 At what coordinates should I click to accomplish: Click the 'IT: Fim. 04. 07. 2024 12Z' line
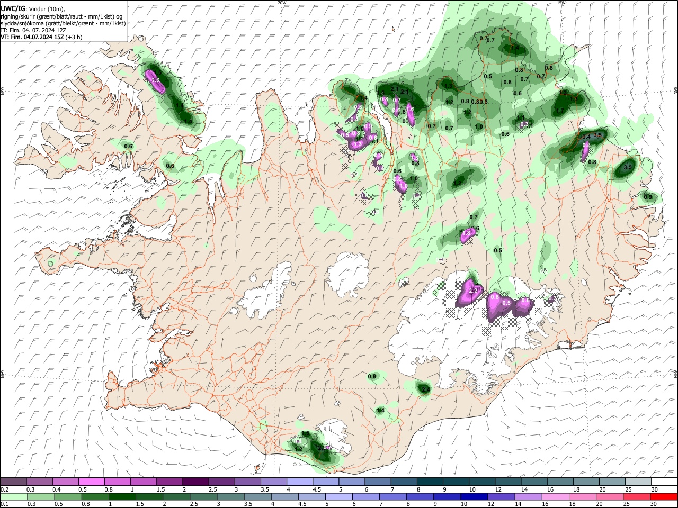click(33, 30)
